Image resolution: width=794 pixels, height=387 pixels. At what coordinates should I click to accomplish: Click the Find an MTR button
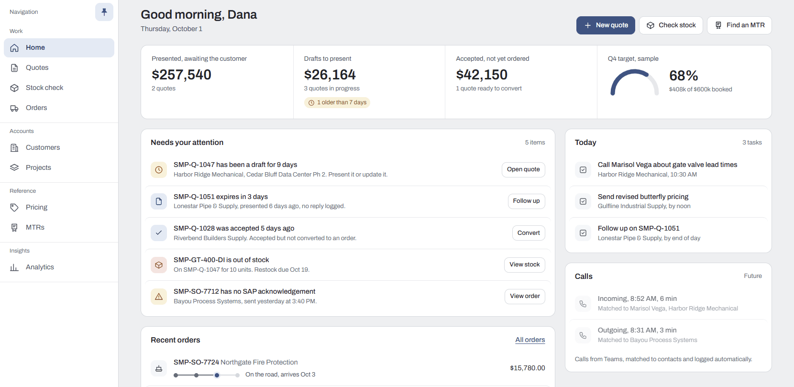(x=739, y=25)
